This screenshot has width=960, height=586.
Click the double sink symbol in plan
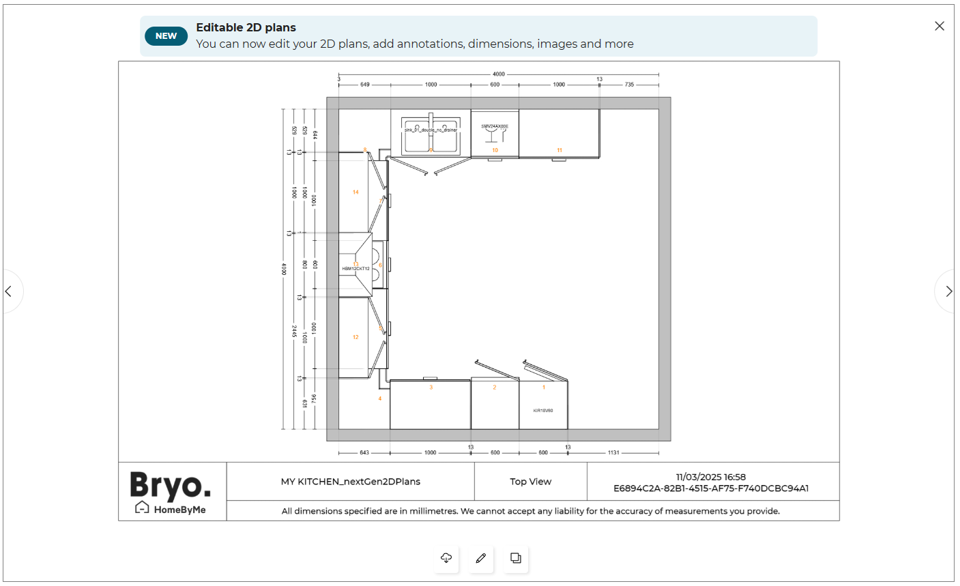(x=431, y=134)
